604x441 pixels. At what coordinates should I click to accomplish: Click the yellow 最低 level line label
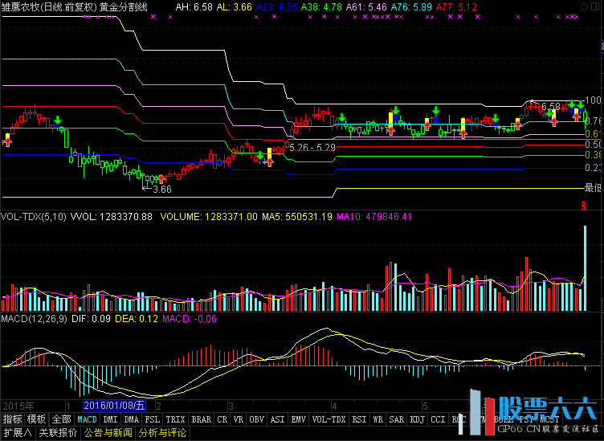click(593, 187)
